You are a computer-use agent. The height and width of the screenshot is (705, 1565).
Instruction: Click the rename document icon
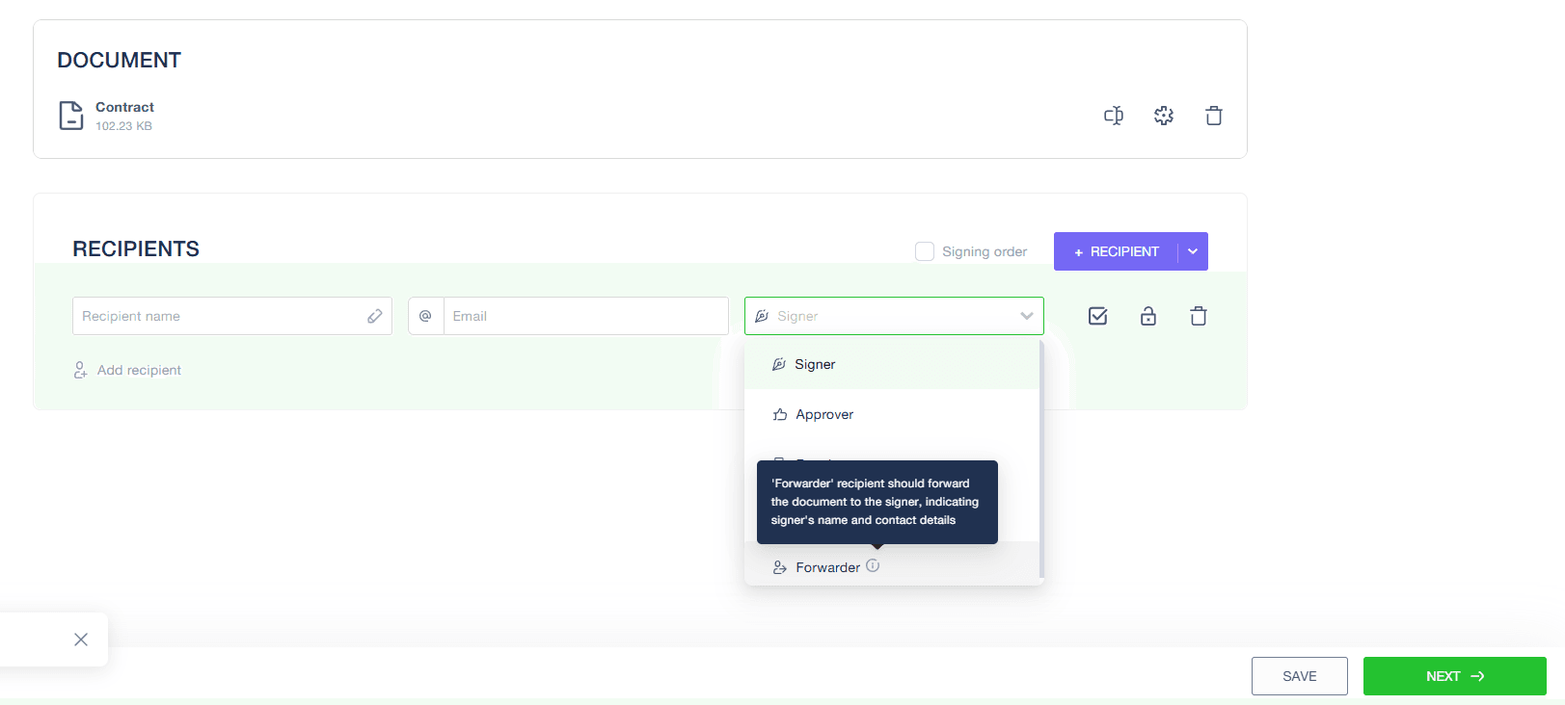(1114, 116)
